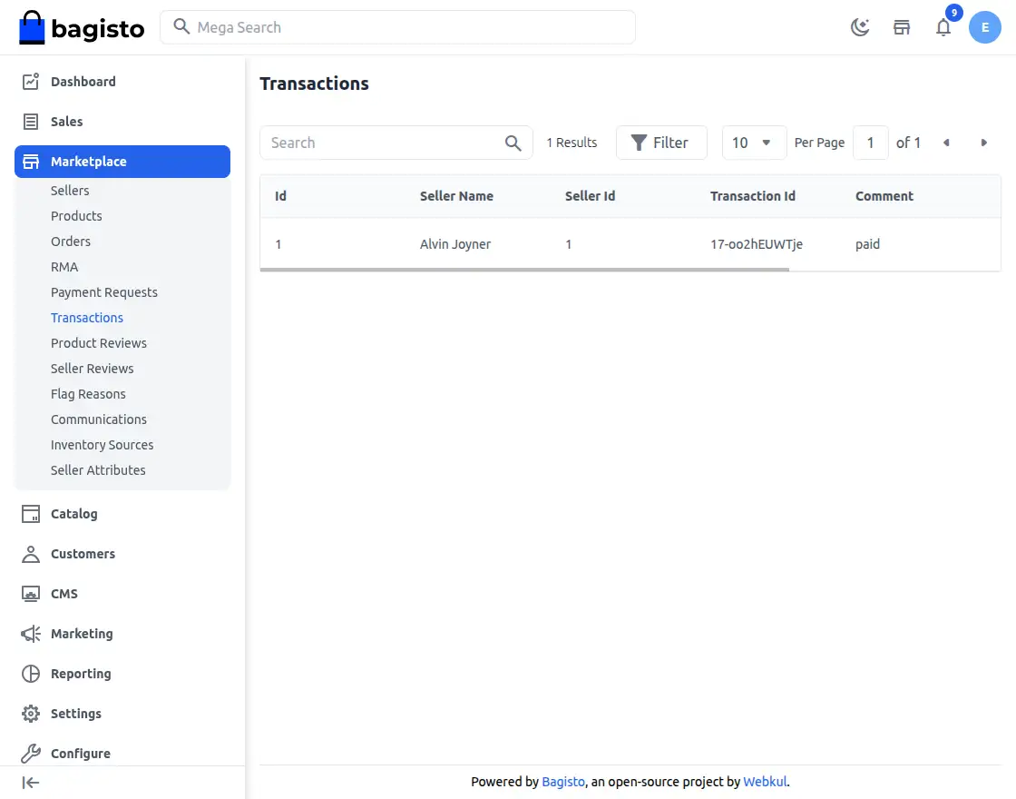Collapse the sidebar menu
This screenshot has width=1016, height=799.
click(x=31, y=783)
